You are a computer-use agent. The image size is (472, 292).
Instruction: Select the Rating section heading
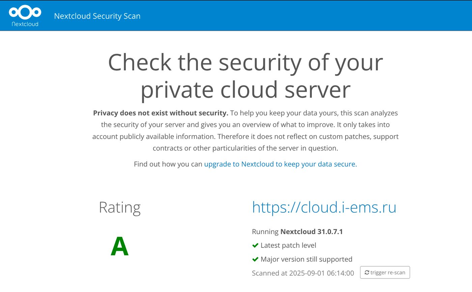click(120, 207)
